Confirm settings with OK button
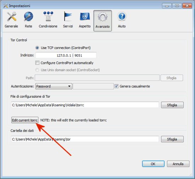The image size is (195, 179). (x=153, y=164)
